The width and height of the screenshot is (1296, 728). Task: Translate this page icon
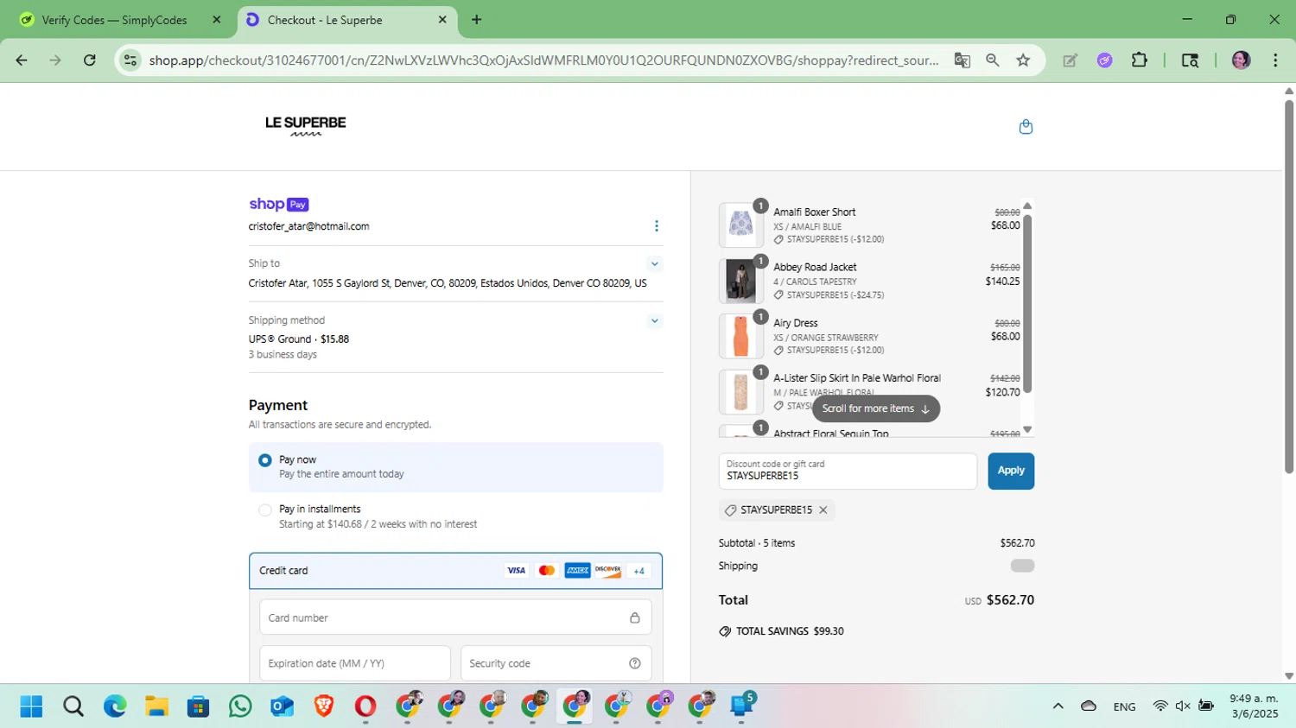point(962,60)
